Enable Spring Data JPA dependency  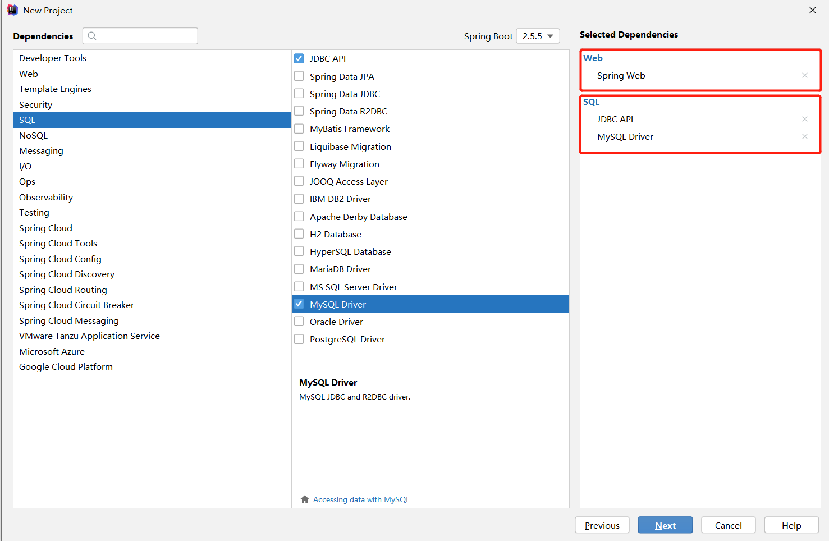click(x=299, y=76)
